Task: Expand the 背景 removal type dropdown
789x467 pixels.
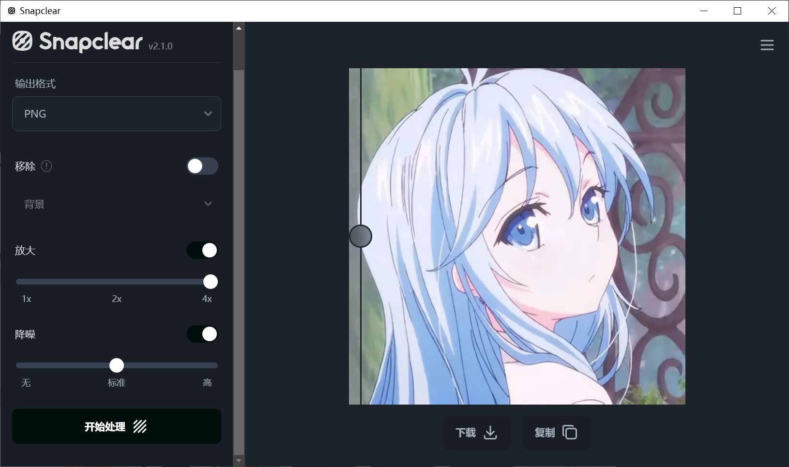Action: tap(117, 204)
